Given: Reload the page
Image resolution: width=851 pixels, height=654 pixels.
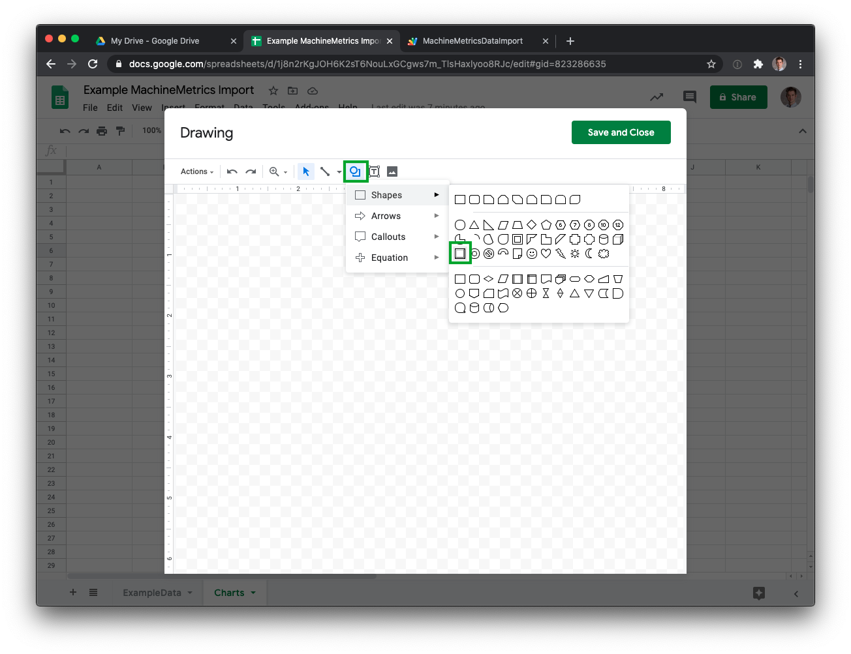Looking at the screenshot, I should [93, 64].
